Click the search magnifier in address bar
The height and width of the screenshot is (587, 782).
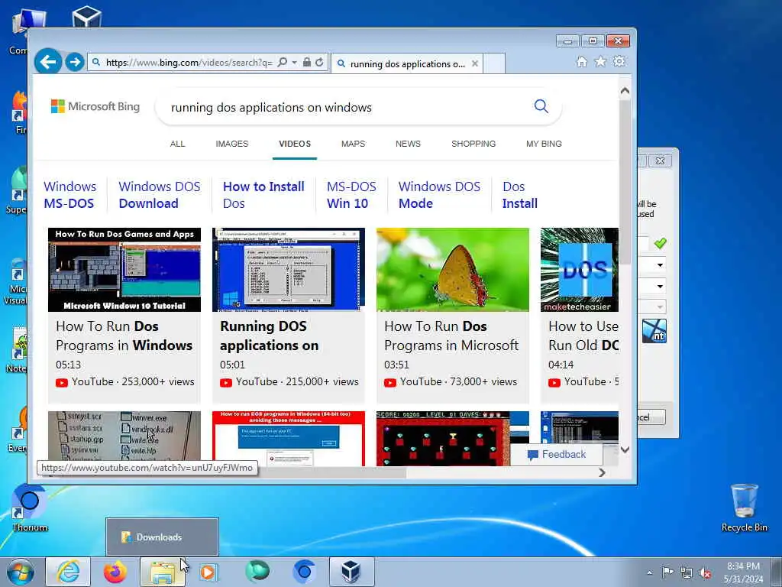click(x=283, y=63)
